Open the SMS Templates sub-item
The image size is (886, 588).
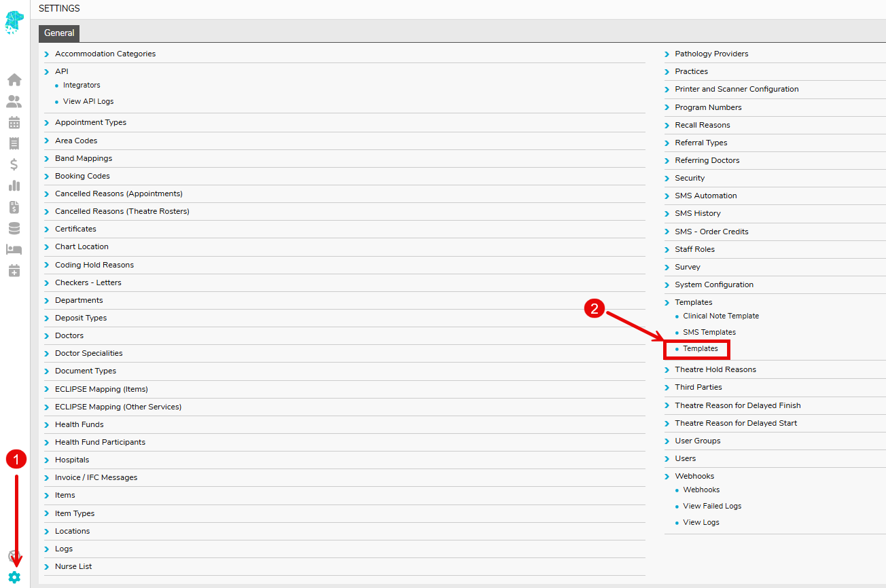[709, 333]
